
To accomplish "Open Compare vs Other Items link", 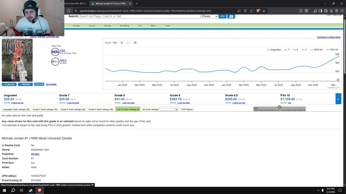I will 329,37.
